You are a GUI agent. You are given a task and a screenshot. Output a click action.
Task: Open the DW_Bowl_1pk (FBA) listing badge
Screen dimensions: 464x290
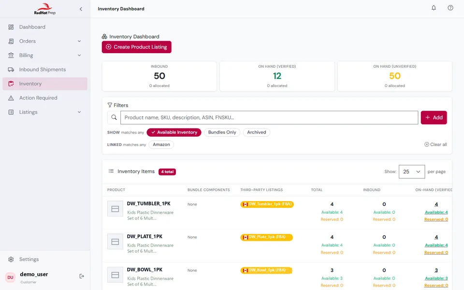point(266,270)
